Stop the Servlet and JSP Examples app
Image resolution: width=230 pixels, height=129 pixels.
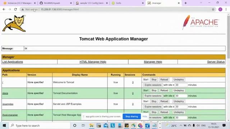(x=154, y=101)
